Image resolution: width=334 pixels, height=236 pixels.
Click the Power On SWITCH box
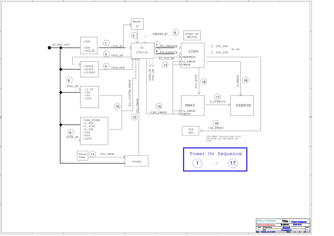[x=192, y=35]
